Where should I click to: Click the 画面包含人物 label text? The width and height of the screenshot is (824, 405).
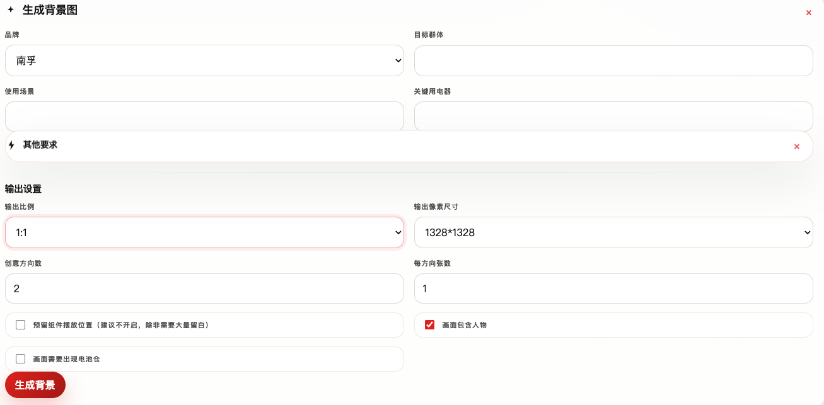pos(465,326)
